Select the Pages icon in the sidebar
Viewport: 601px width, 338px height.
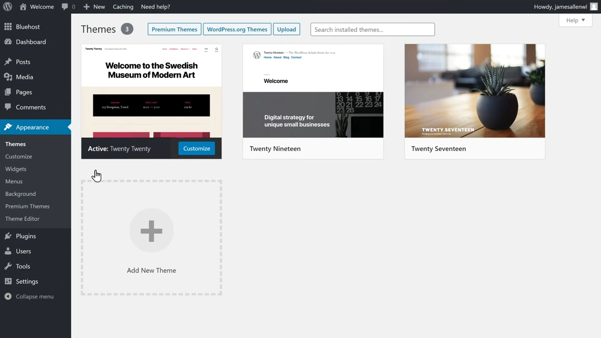click(8, 92)
